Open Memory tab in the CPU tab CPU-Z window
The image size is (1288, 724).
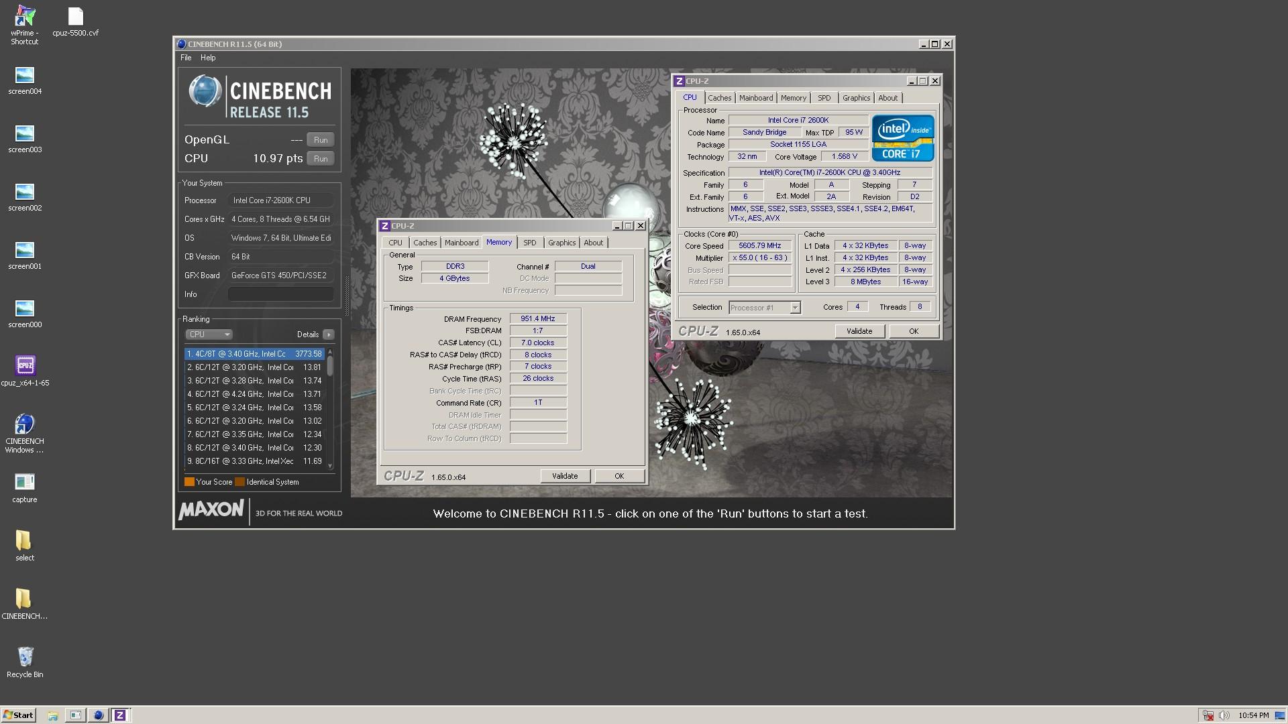[794, 98]
